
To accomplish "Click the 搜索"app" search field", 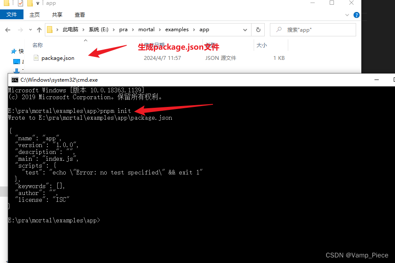I will click(313, 30).
